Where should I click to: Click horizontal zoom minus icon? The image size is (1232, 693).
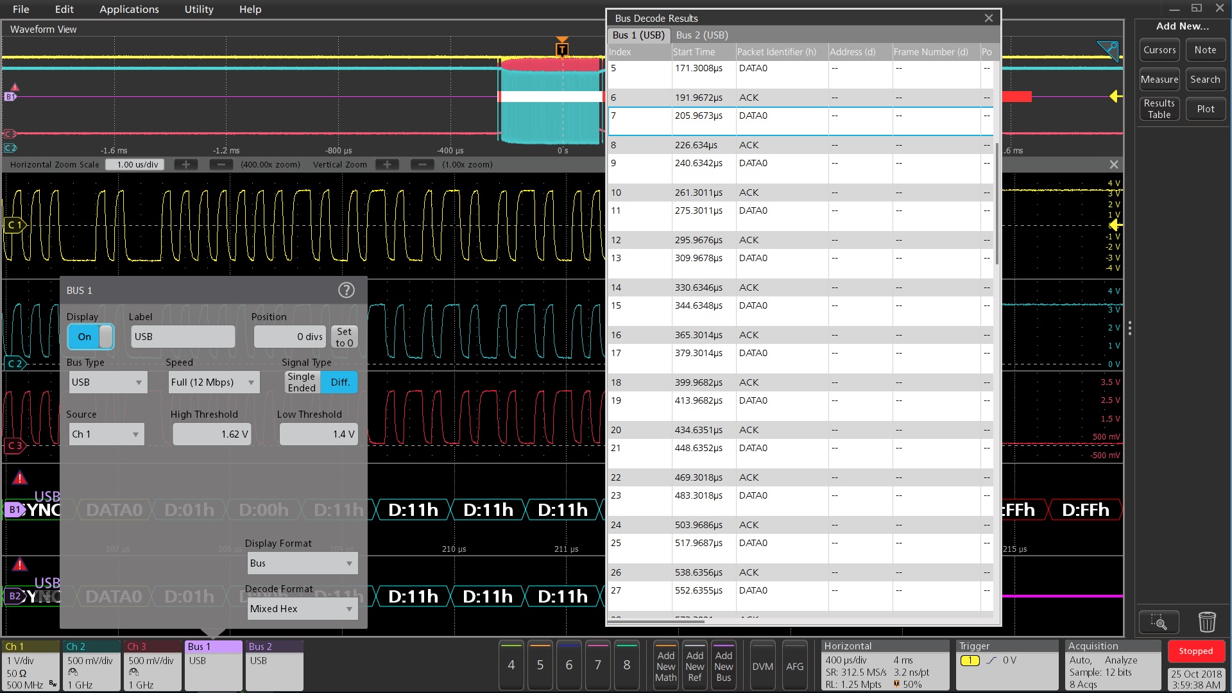pos(221,165)
